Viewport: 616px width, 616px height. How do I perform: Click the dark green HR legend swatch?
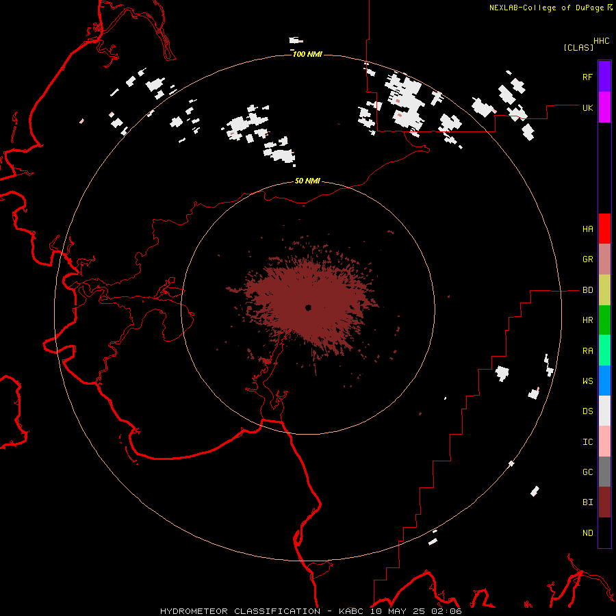point(604,320)
